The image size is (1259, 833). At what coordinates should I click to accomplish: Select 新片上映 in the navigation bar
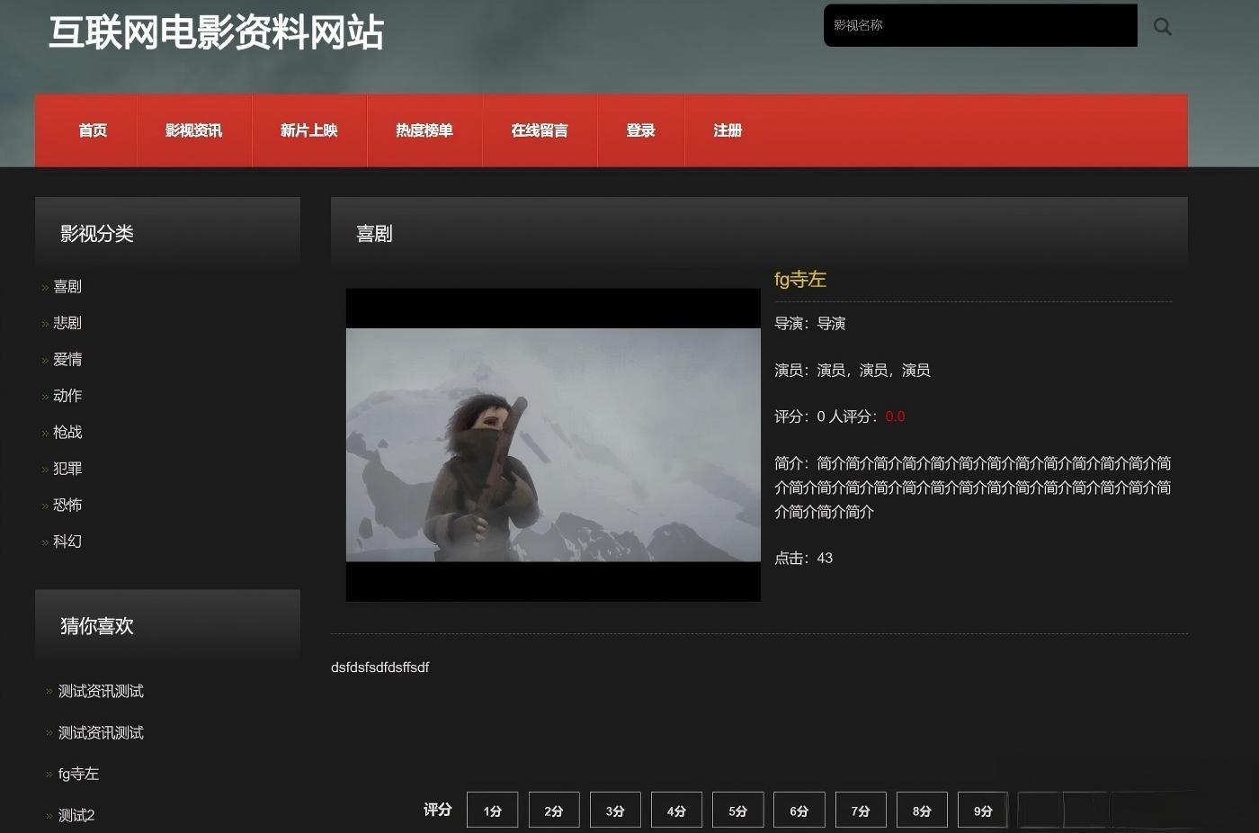click(x=308, y=130)
